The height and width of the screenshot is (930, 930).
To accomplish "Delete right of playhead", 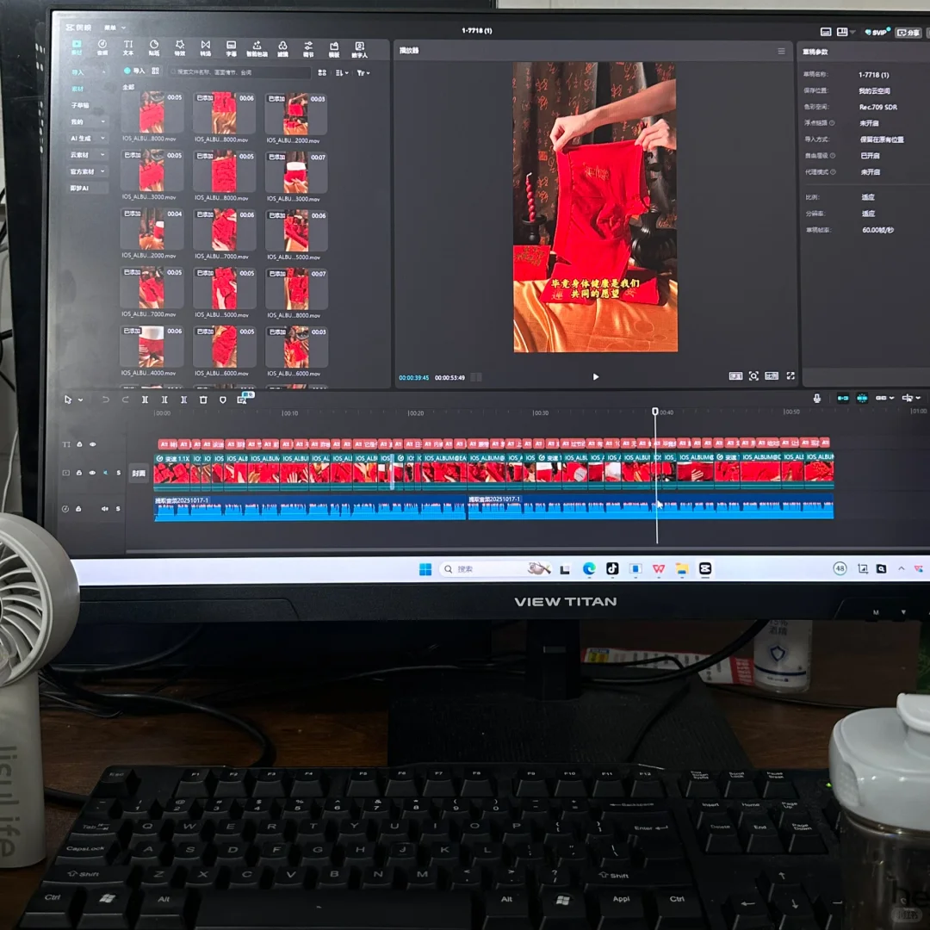I will (184, 400).
